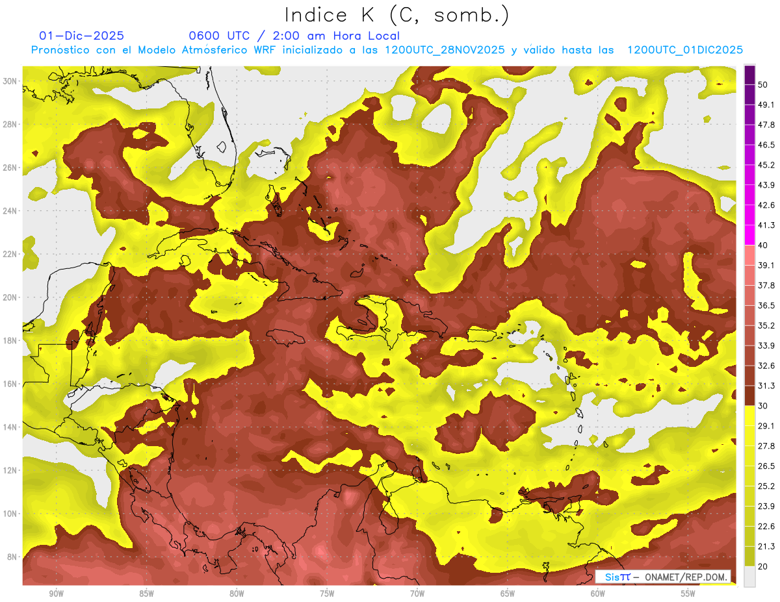This screenshot has width=780, height=602.
Task: Click the colorbar value label '41.3'
Action: 766,225
